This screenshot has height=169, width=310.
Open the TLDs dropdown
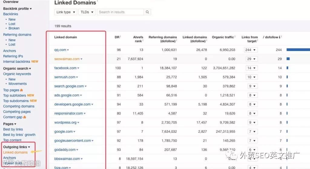click(x=87, y=12)
